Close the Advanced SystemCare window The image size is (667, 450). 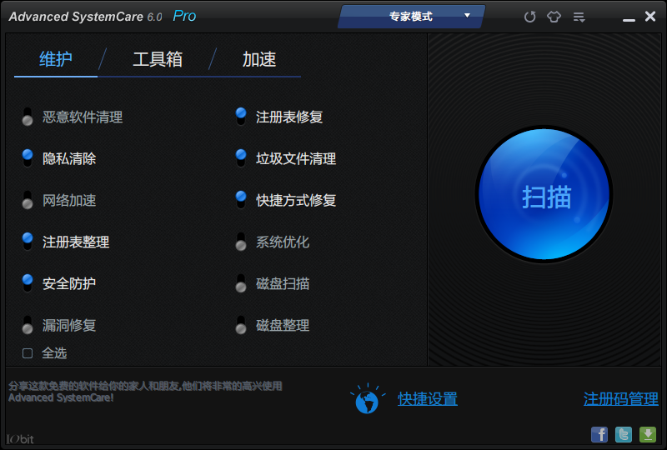coord(650,17)
